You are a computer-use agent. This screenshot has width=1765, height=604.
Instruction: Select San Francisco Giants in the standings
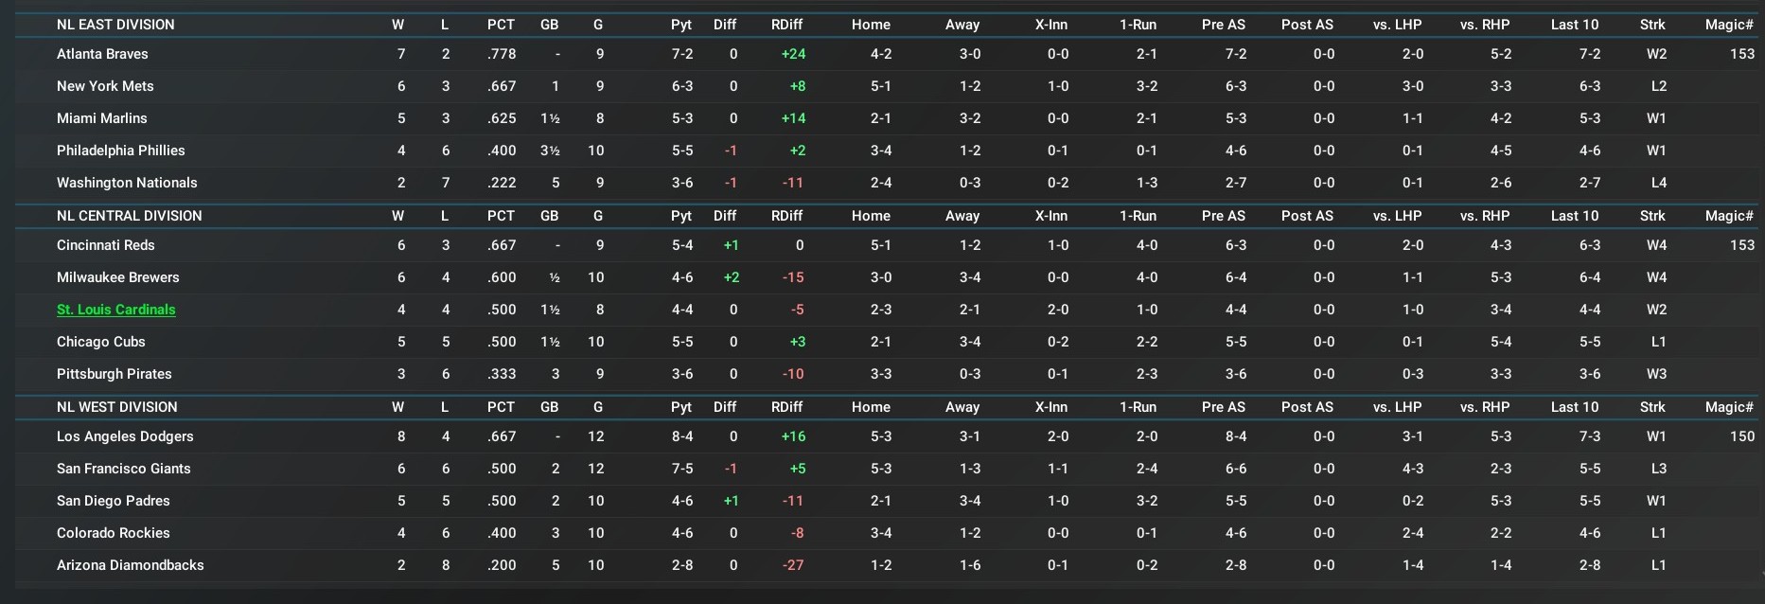[124, 469]
